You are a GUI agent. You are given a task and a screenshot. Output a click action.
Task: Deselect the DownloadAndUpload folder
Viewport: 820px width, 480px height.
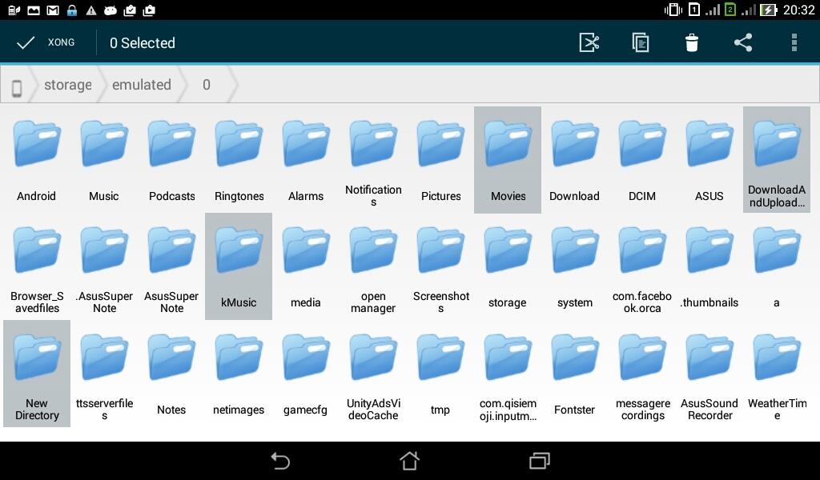777,160
